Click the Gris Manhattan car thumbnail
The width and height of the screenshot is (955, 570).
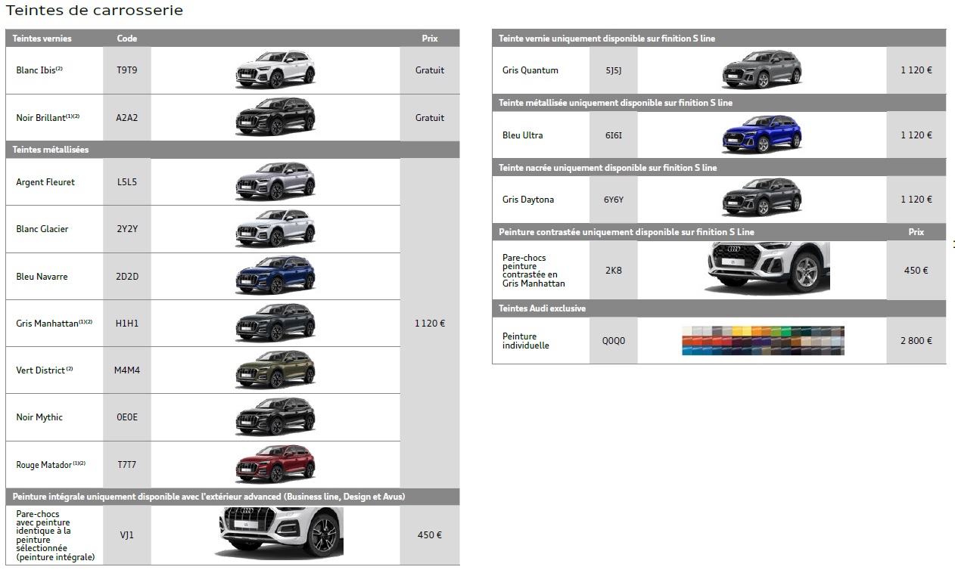click(275, 323)
